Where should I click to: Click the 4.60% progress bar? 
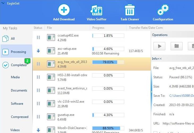point(108,49)
